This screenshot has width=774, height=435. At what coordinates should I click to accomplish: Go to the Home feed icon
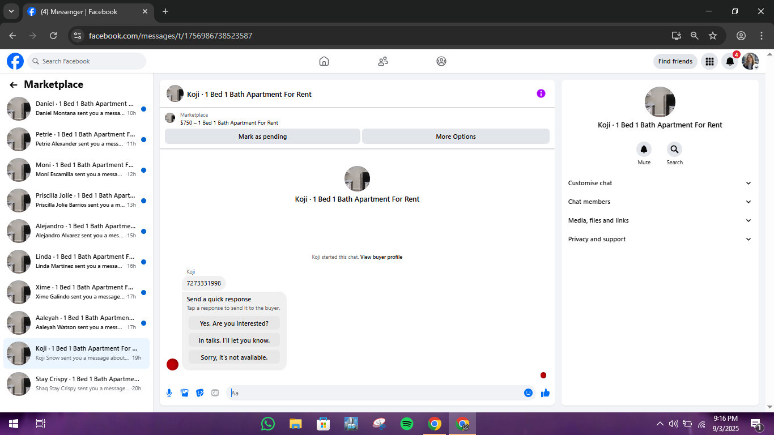coord(324,61)
